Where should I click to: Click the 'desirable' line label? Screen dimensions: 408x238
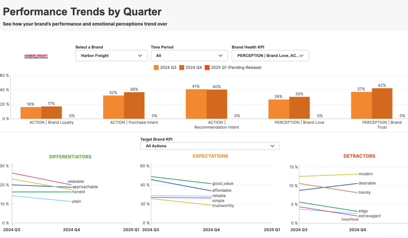(367, 183)
